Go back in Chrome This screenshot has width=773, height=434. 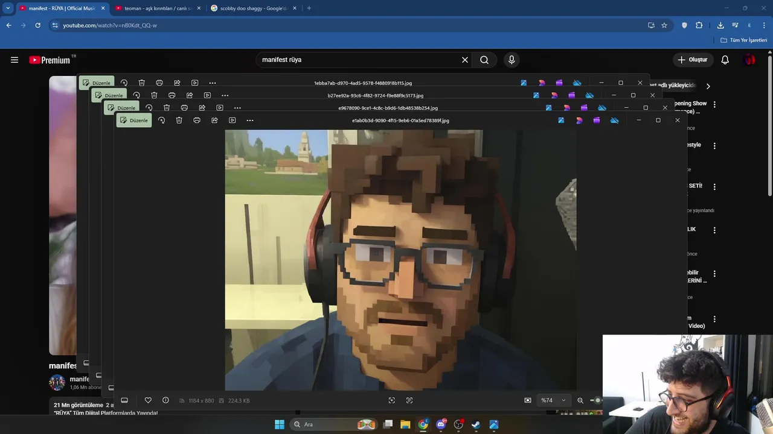click(x=8, y=25)
